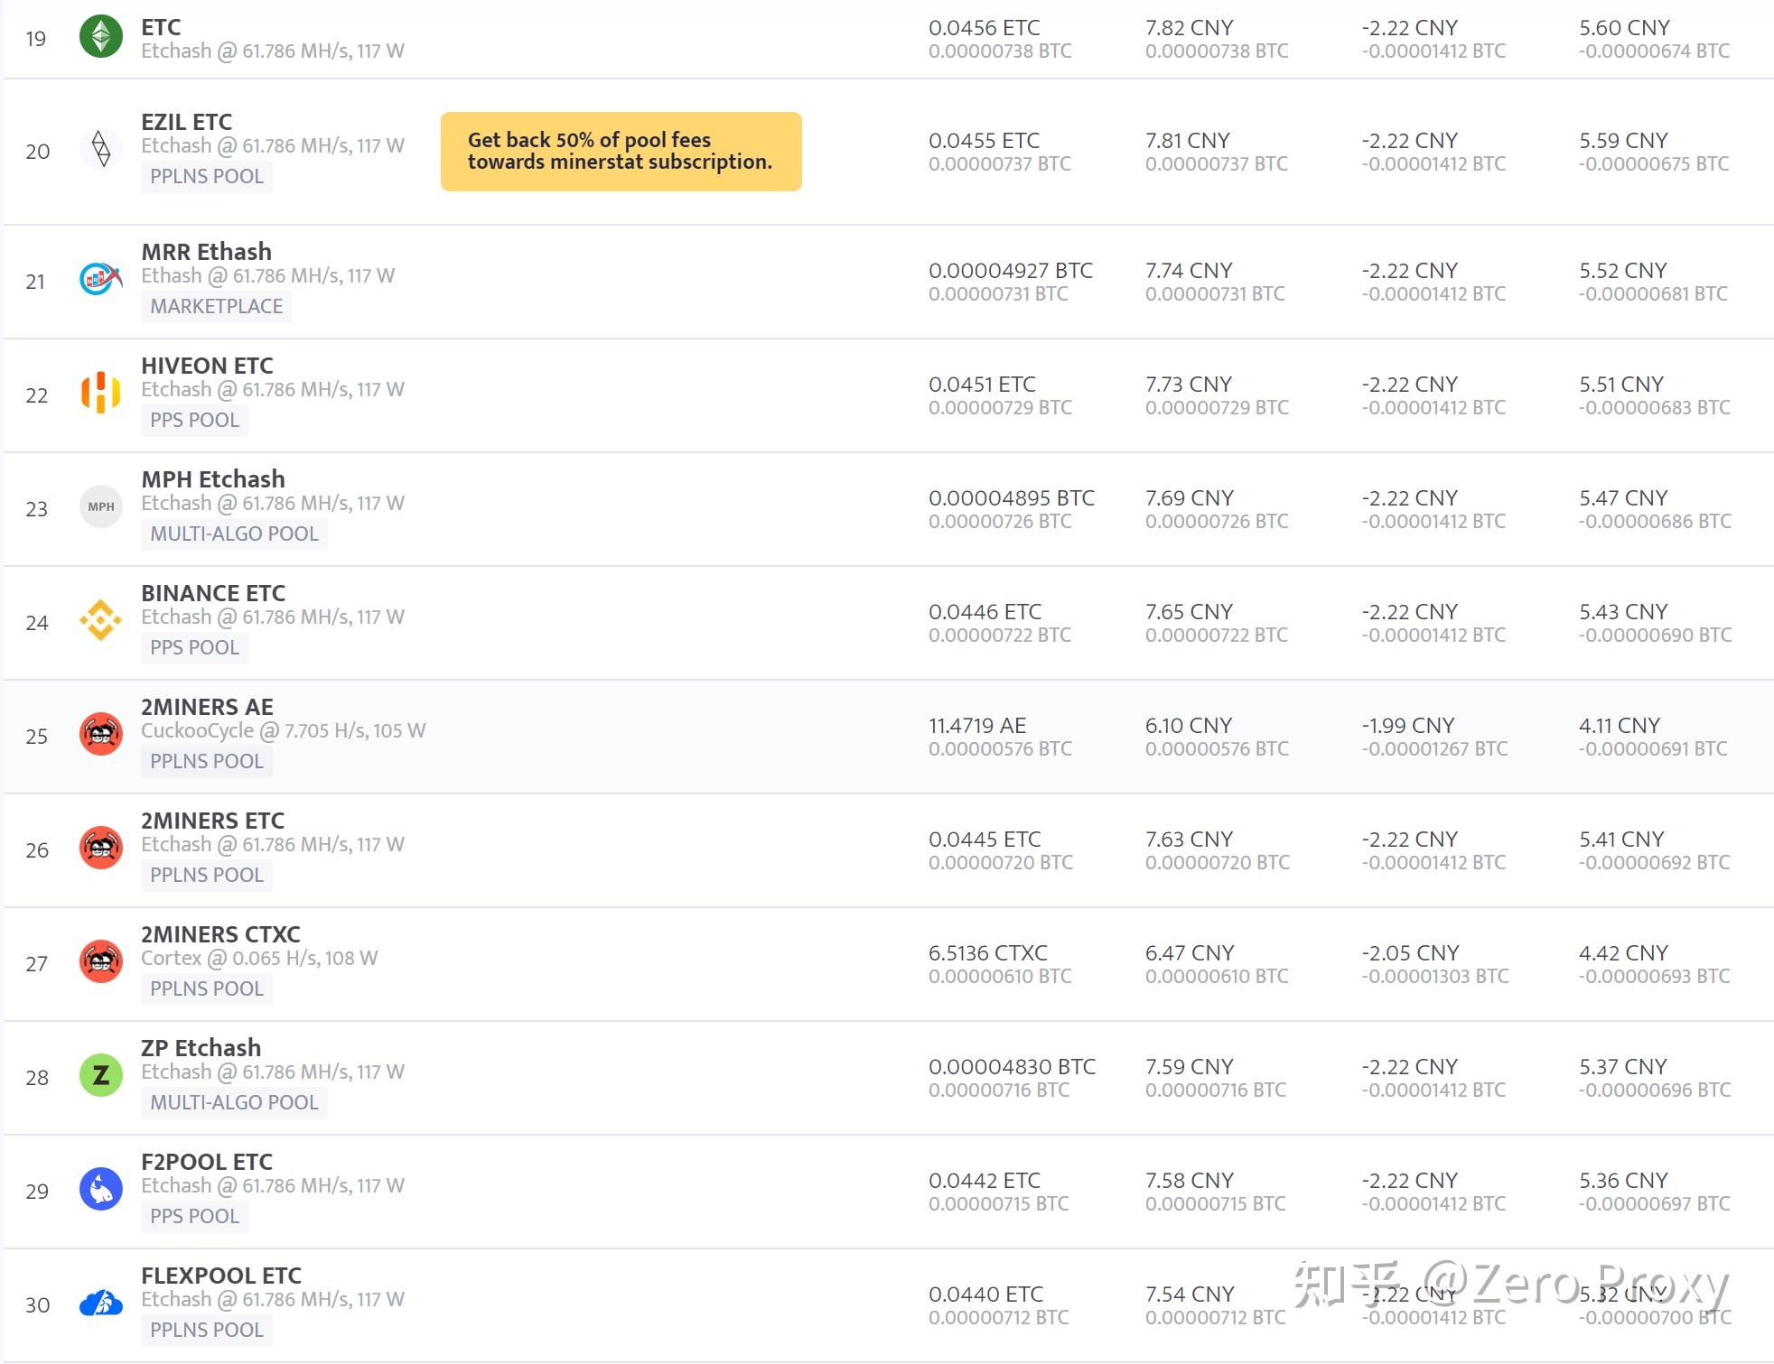
Task: Select the 7.81 CNY revenue for EZIL
Action: point(1188,141)
